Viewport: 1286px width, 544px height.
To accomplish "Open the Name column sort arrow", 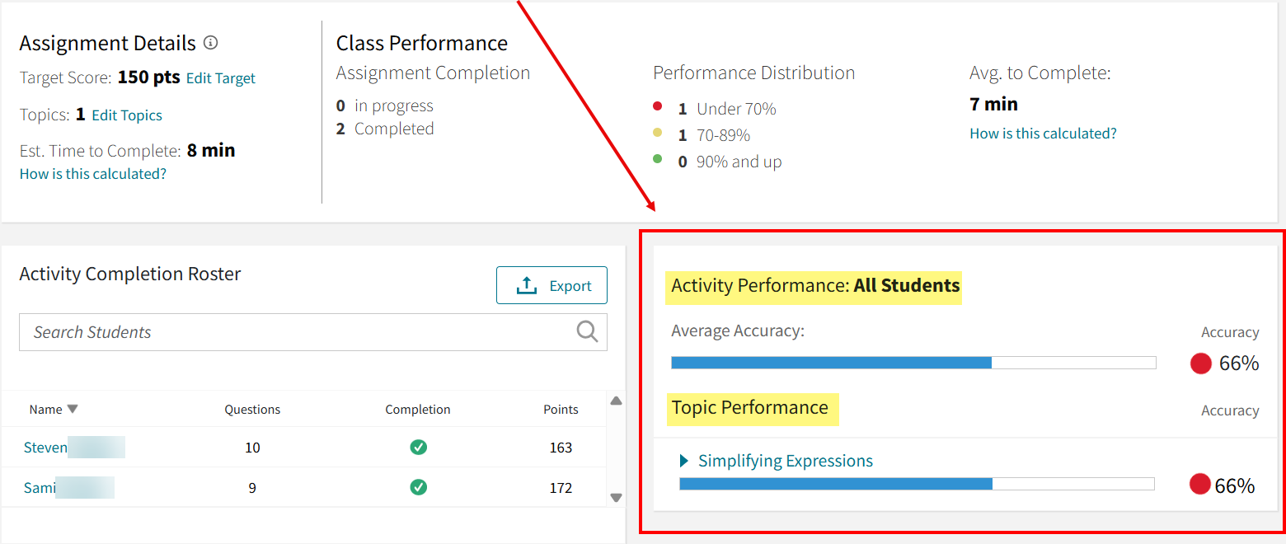I will tap(73, 408).
